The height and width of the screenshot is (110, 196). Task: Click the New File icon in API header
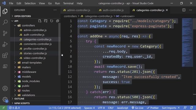40,21
